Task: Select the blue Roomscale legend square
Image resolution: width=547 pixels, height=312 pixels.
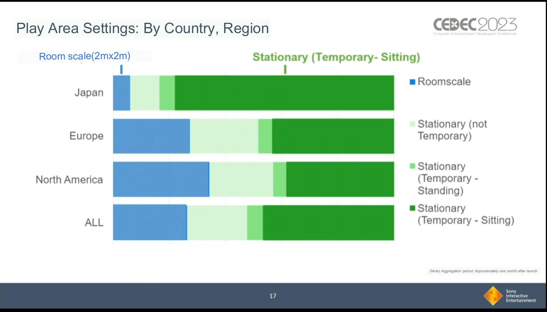Action: coord(412,82)
